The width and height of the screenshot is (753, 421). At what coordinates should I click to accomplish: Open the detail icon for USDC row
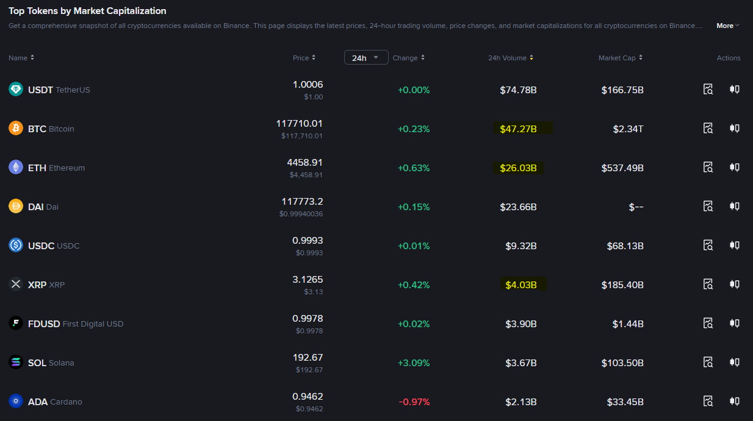pos(708,246)
